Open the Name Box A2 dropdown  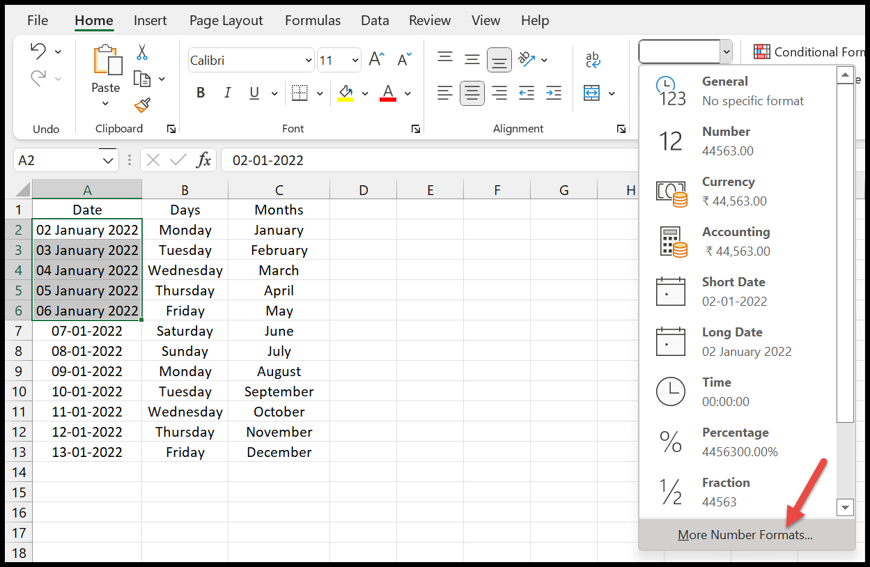pyautogui.click(x=108, y=160)
